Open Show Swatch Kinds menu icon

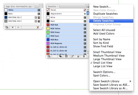click(61, 56)
